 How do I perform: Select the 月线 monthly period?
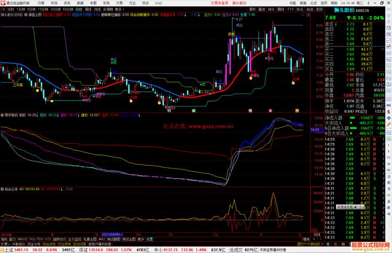97,9
